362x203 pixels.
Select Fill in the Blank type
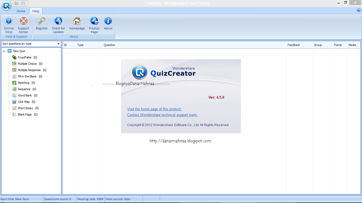pos(27,76)
